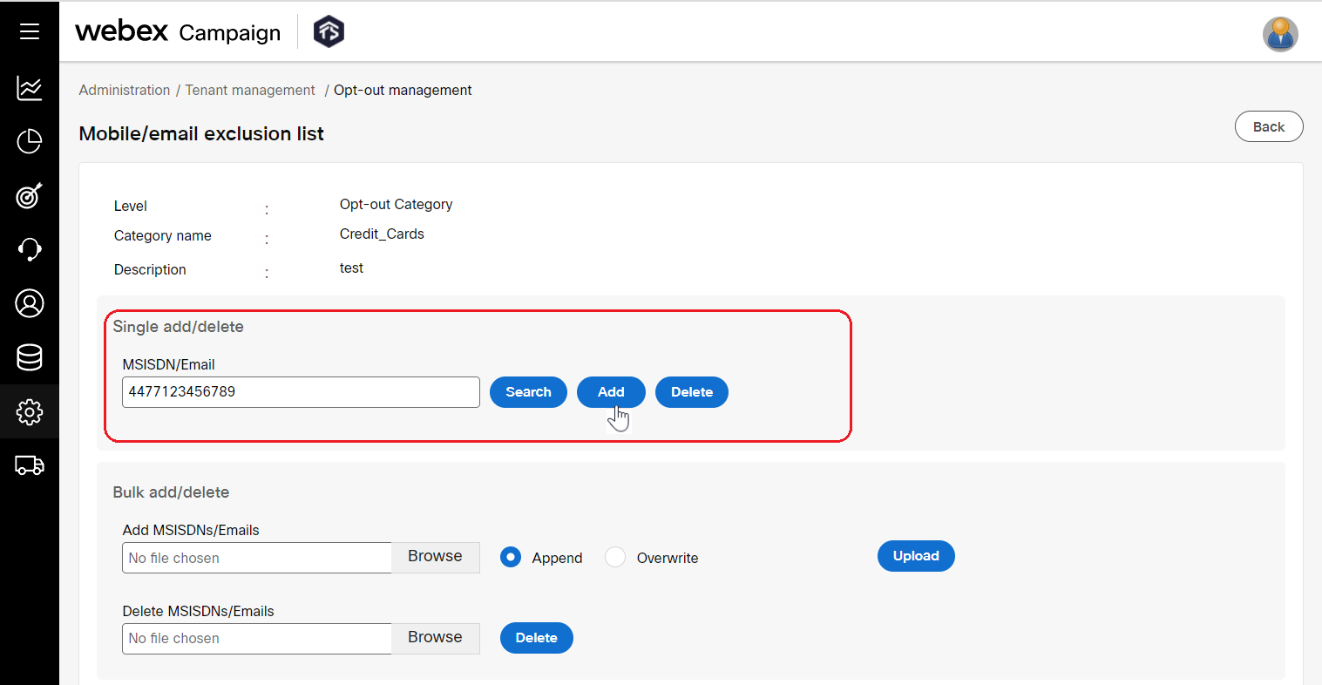
Task: Click the headset support icon in sidebar
Action: click(29, 249)
